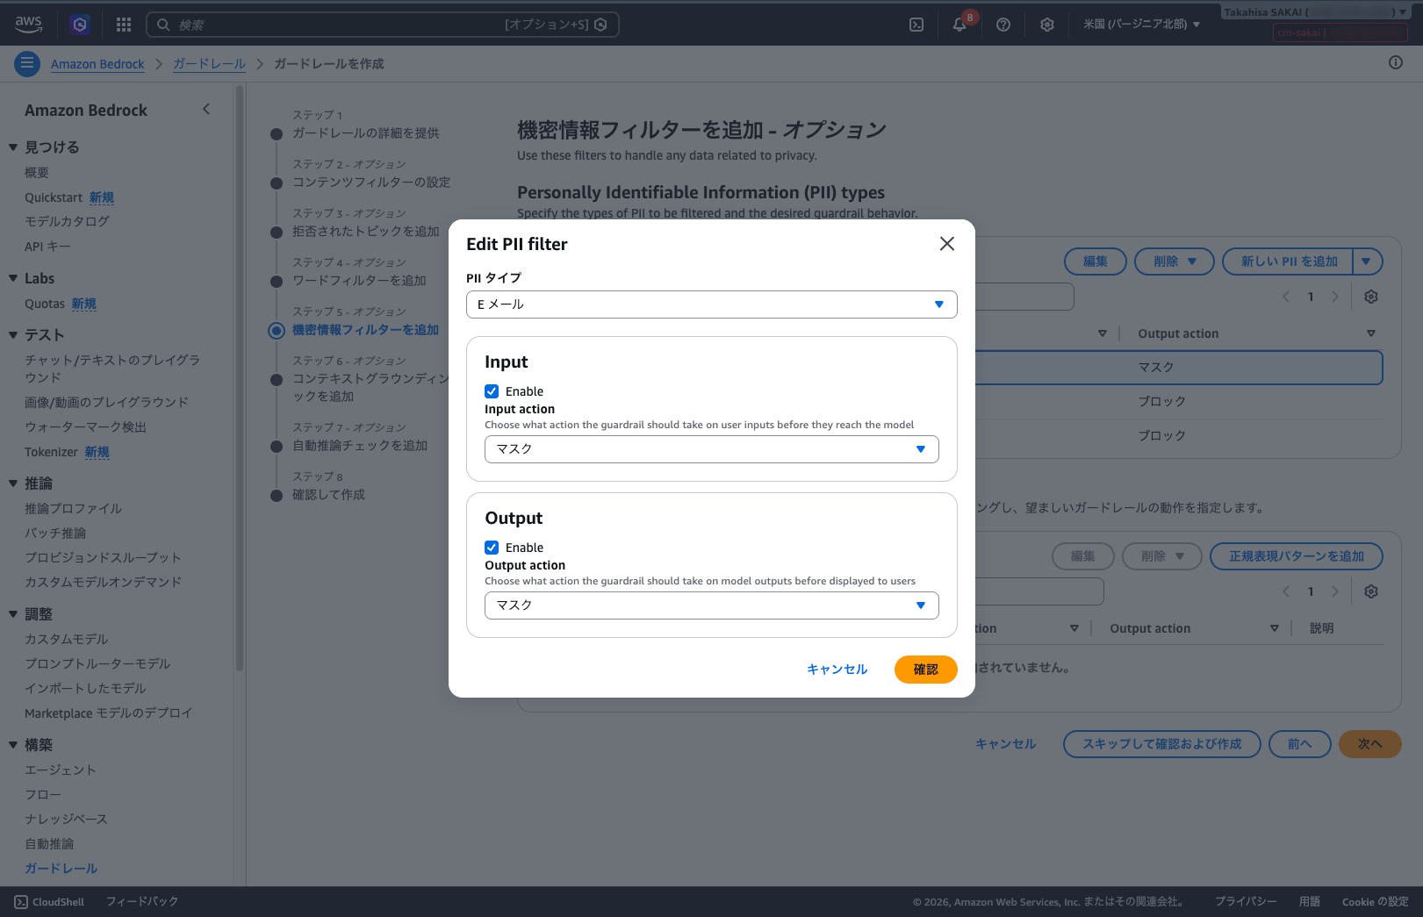Expand the 削除 dropdown for PII types
This screenshot has height=917, width=1423.
(1174, 261)
